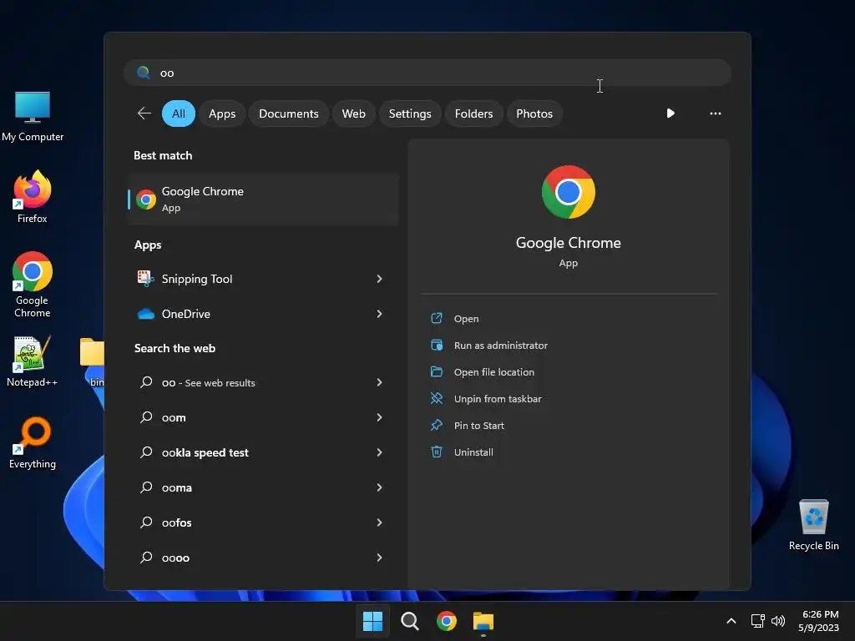Switch to the Apps filter tab
This screenshot has width=855, height=641.
(x=222, y=114)
